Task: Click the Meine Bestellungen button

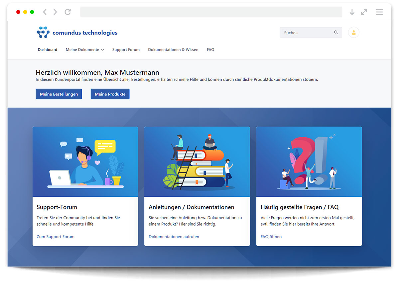Action: 59,94
